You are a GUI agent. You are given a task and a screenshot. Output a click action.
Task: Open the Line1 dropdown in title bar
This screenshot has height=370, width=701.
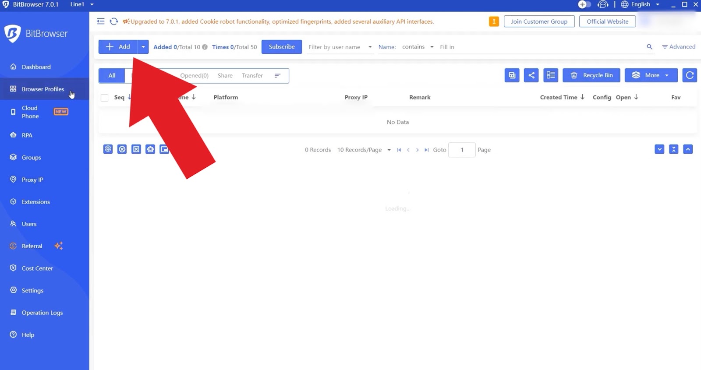click(82, 4)
